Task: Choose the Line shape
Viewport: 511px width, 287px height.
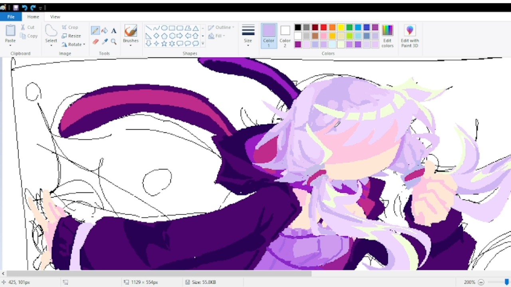Action: click(149, 28)
